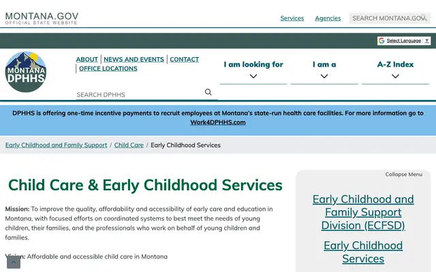Open Montana.gov Services link
The image size is (436, 272).
[x=292, y=18]
